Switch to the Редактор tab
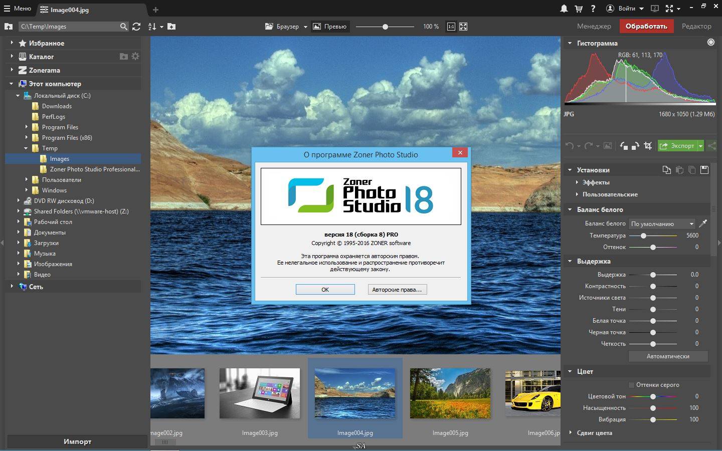The height and width of the screenshot is (451, 722). point(696,26)
